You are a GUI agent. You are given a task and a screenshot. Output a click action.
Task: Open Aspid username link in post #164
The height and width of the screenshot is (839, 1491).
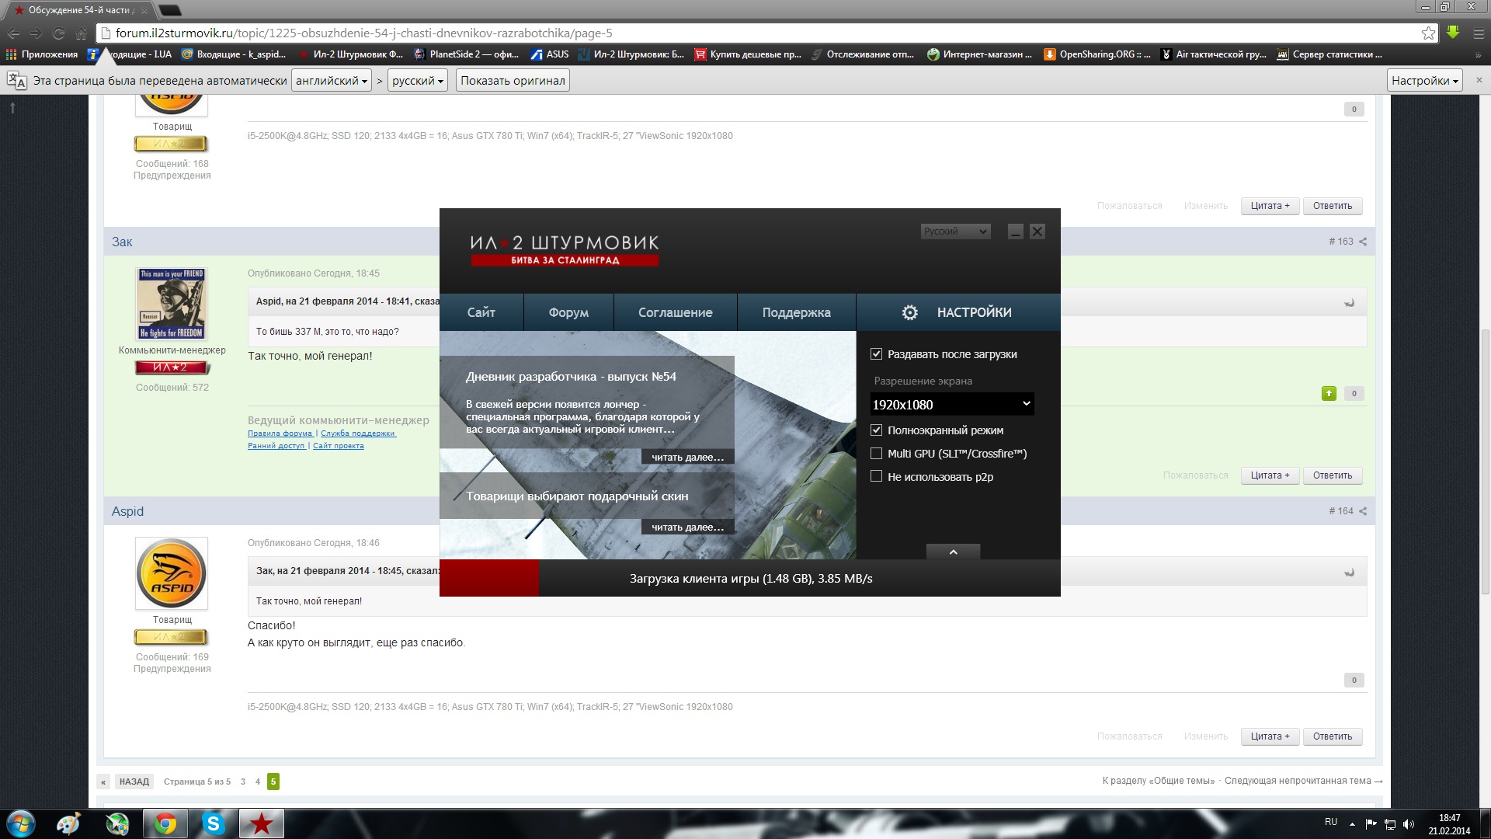(127, 511)
